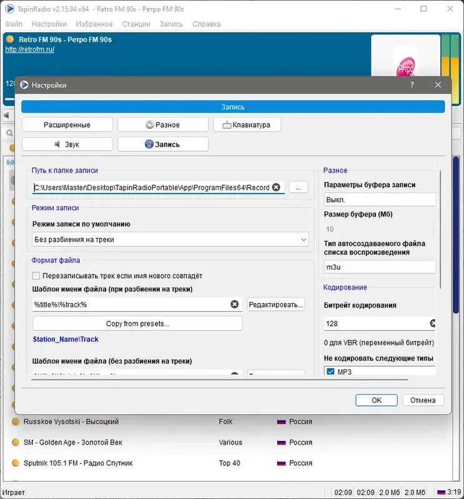Expand the default recording mode dropdown
The height and width of the screenshot is (499, 464).
(170, 240)
